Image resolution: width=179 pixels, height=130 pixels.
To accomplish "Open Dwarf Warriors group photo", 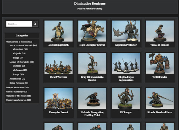I will [x=58, y=63].
